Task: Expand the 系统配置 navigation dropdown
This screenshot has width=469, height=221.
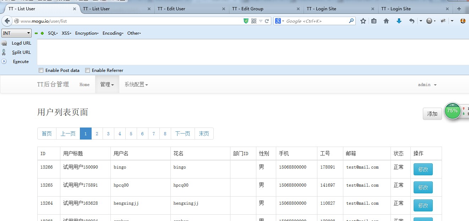Action: (136, 85)
